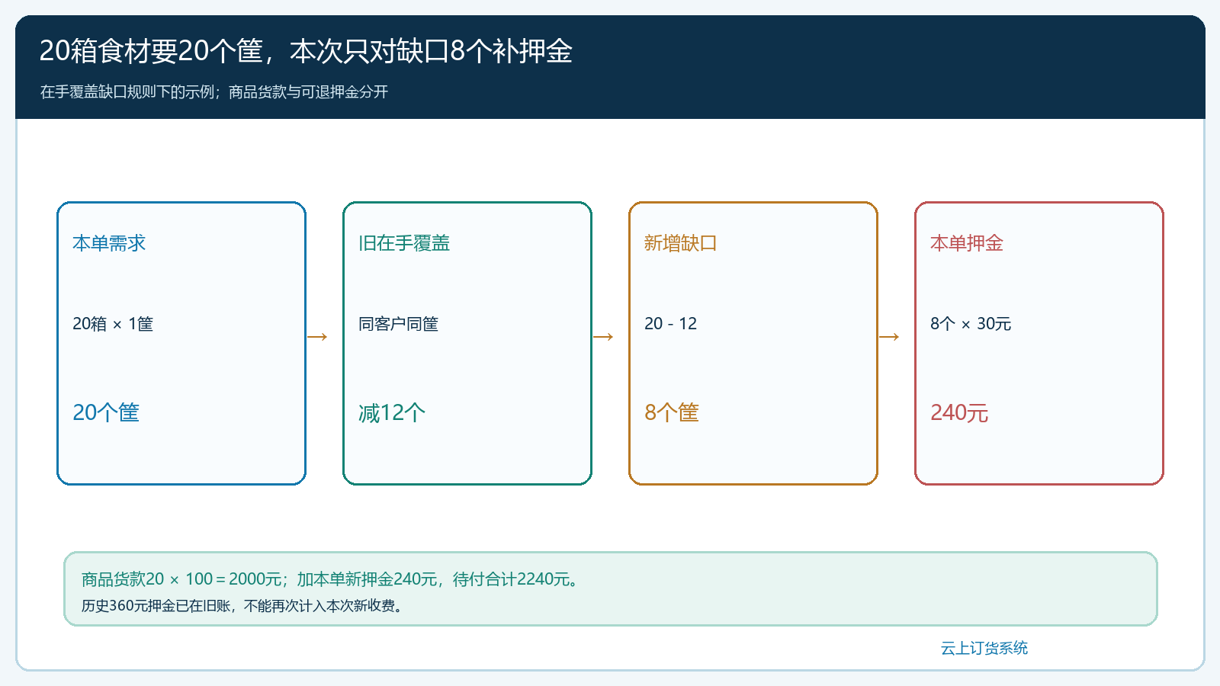Image resolution: width=1220 pixels, height=686 pixels.
Task: Select the formula "8个 × 30元"
Action: (971, 324)
